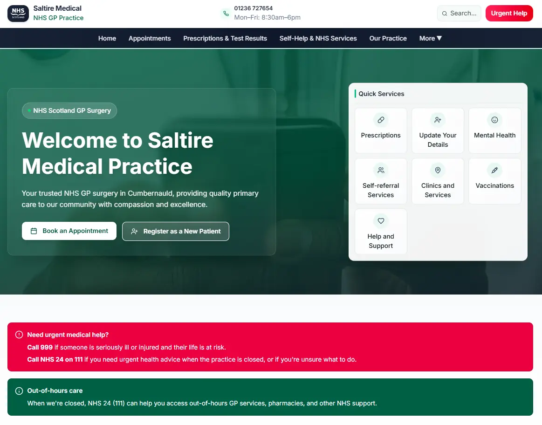Screen dimensions: 542x425
Task: Click the NHS Scotland GP Surgery badge
Action: coord(69,110)
